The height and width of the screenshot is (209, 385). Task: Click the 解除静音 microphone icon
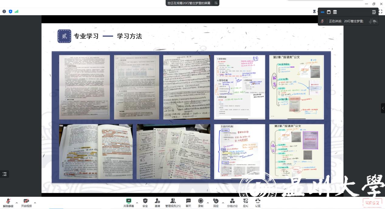tap(8, 201)
